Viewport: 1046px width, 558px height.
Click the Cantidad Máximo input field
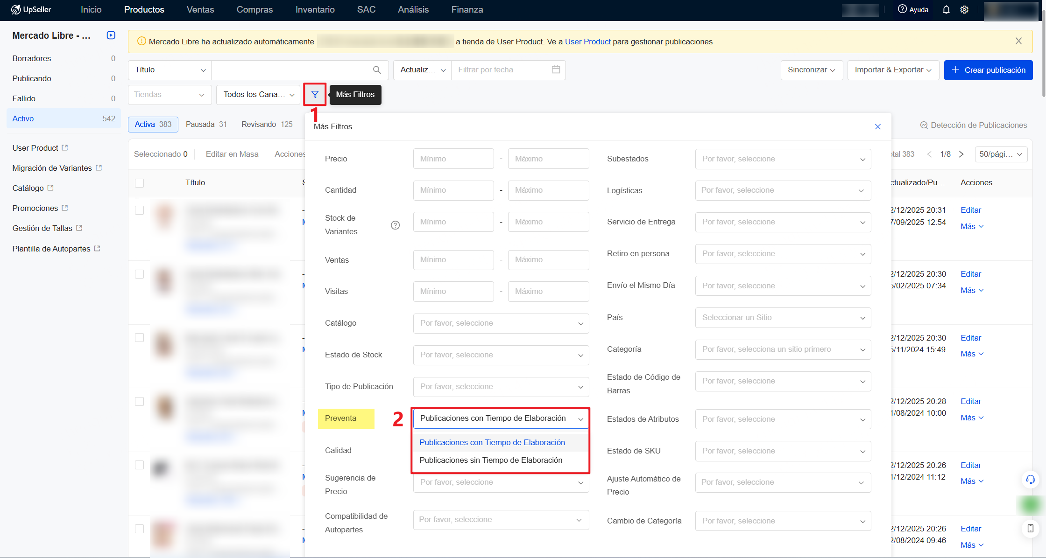pyautogui.click(x=548, y=190)
